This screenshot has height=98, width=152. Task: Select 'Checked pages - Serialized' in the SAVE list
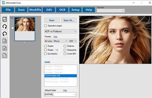click(x=61, y=82)
